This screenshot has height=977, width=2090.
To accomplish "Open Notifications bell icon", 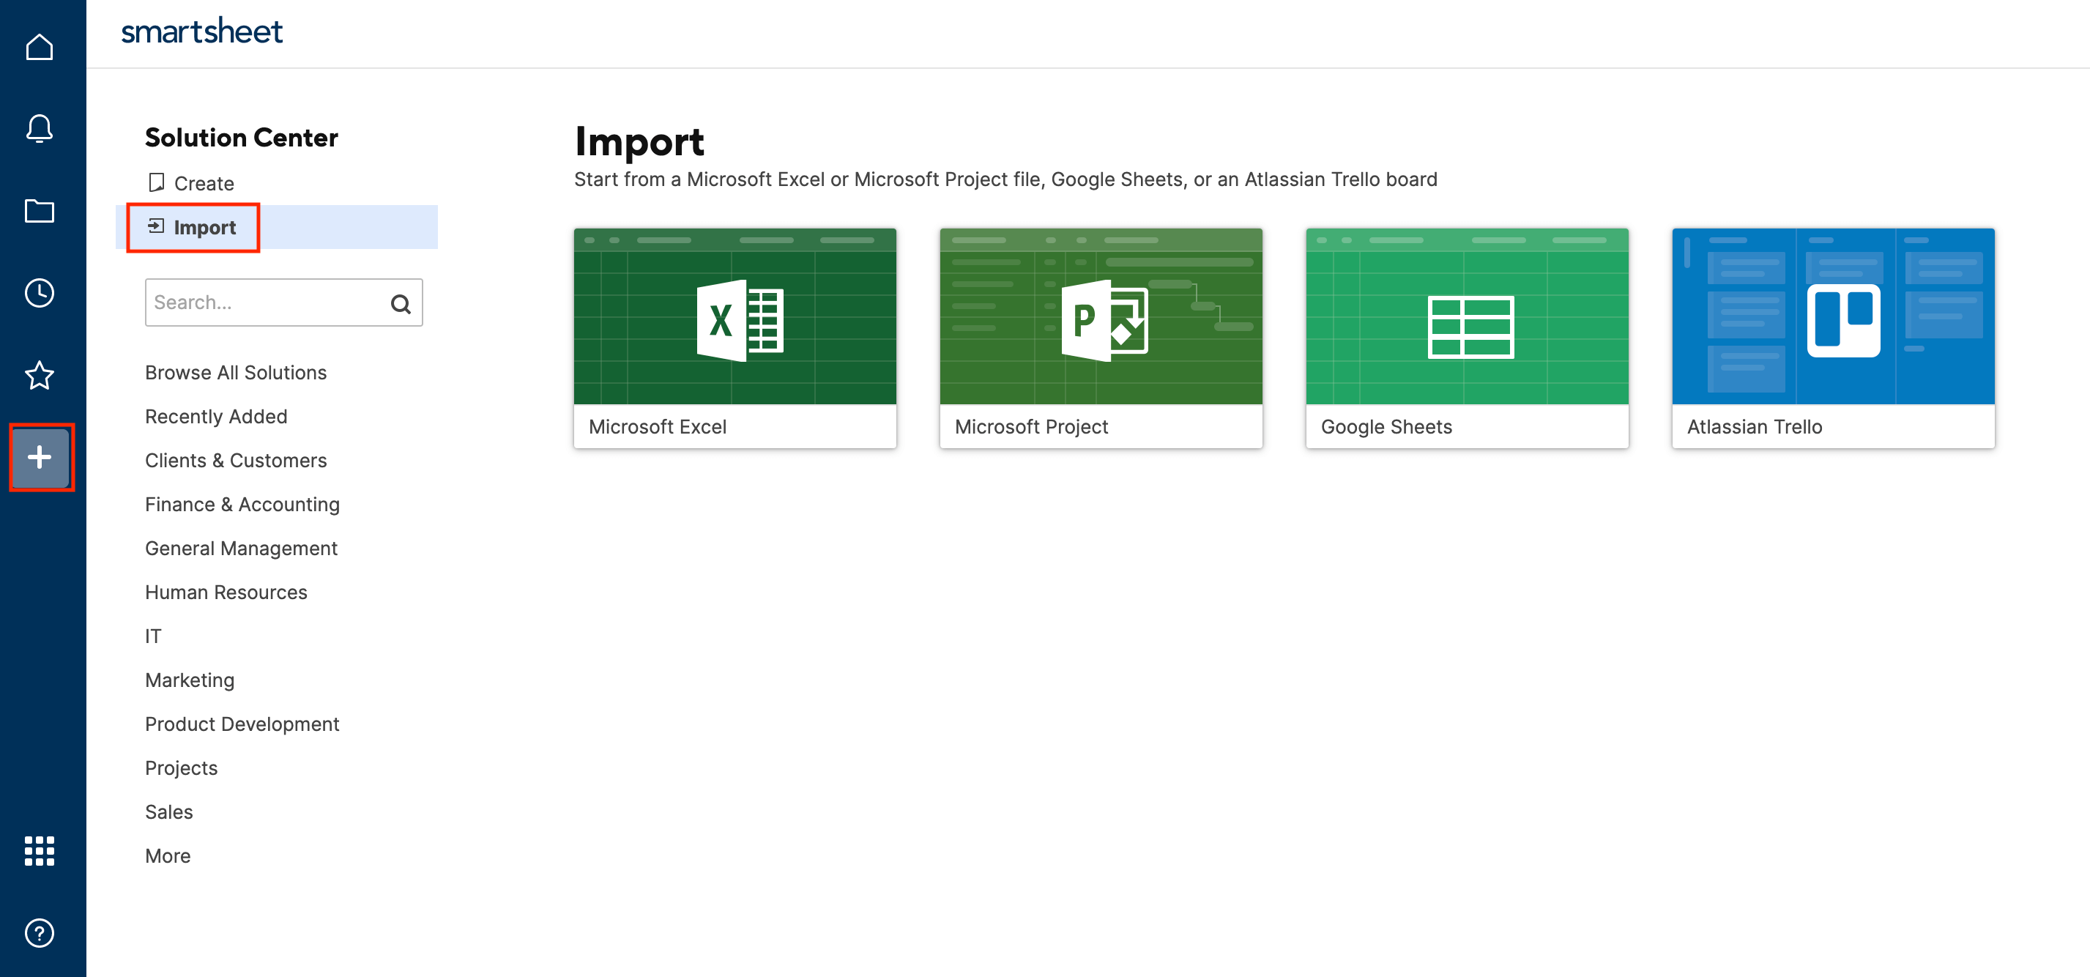I will [x=39, y=129].
